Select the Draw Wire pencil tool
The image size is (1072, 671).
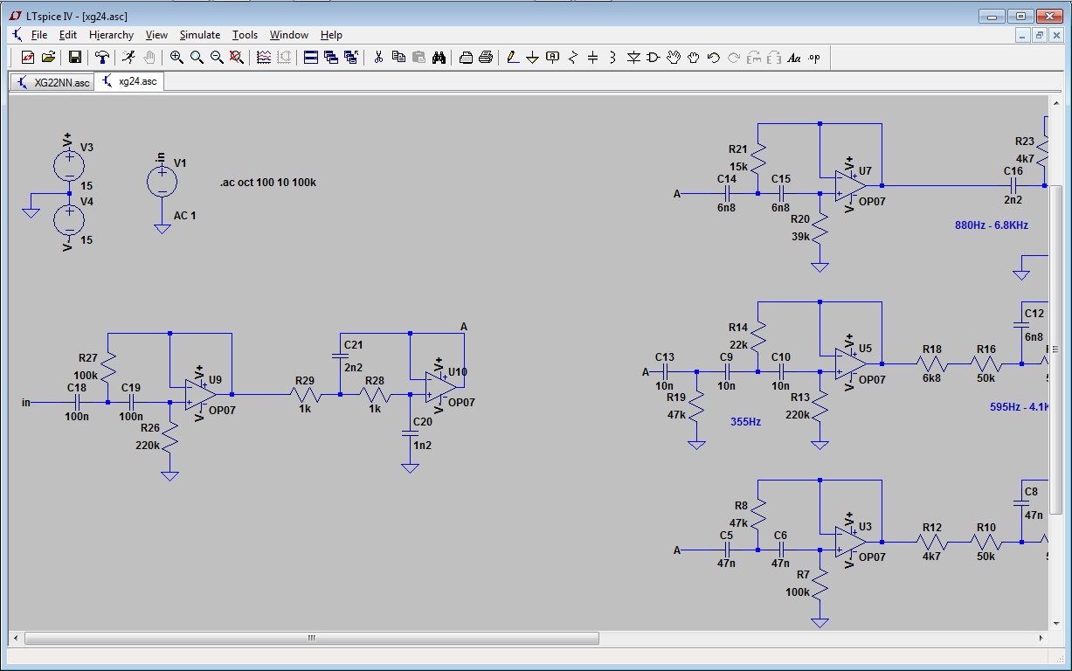[x=512, y=58]
